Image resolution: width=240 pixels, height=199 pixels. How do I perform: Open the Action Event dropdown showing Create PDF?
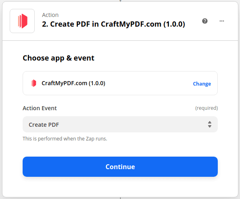click(120, 124)
